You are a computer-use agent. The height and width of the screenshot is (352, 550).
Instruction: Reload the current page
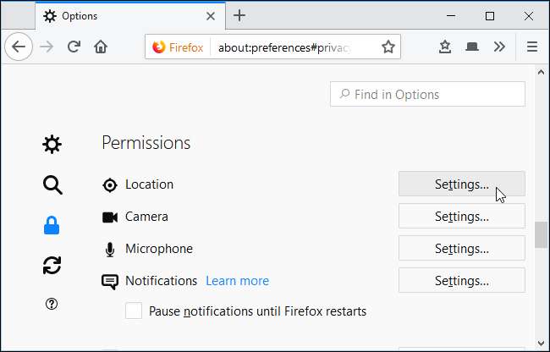click(x=74, y=47)
